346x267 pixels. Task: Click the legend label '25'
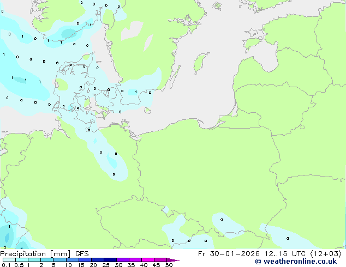pos(106,265)
